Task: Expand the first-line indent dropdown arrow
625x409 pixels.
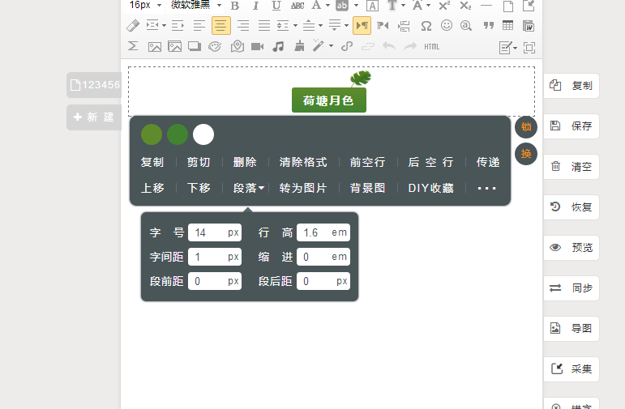Action: click(164, 26)
